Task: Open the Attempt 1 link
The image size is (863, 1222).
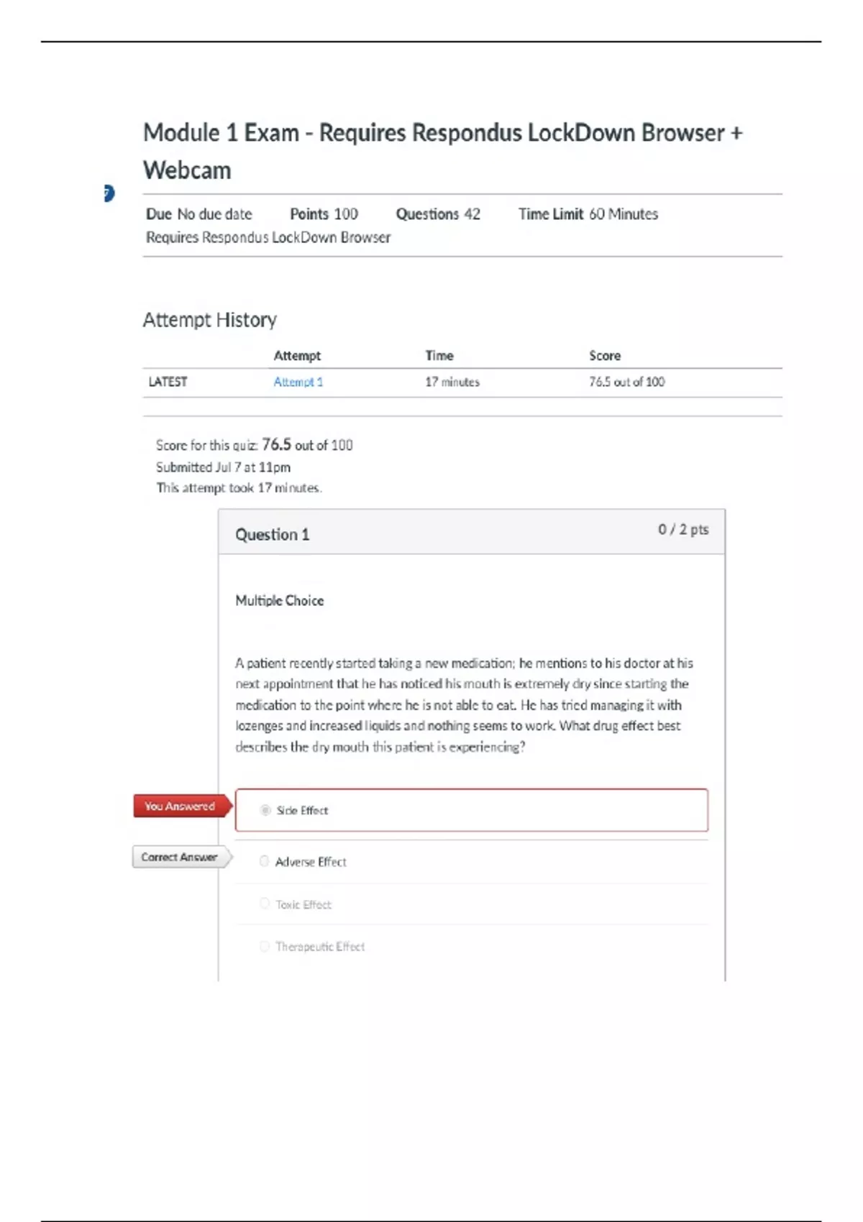Action: pos(298,382)
